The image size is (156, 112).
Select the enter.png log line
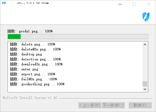(x=24, y=69)
